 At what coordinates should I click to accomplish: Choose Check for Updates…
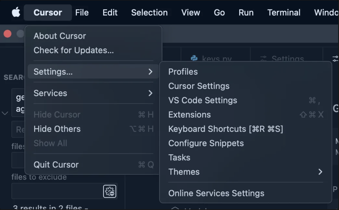pos(93,50)
